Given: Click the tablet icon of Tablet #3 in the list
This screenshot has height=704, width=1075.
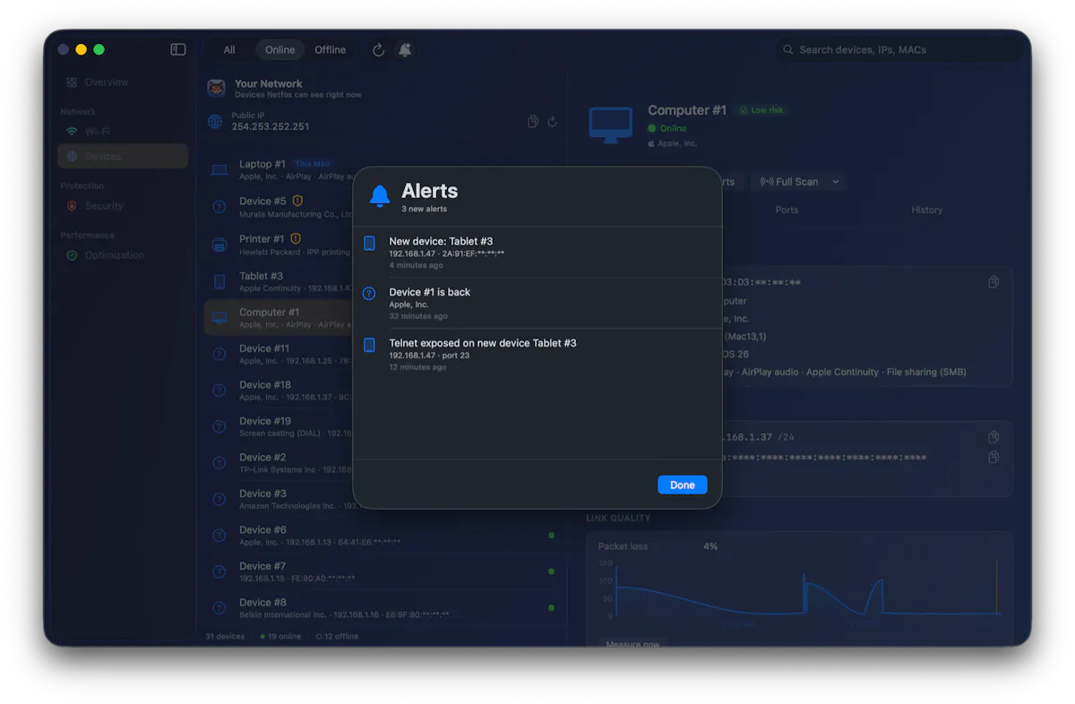Looking at the screenshot, I should (219, 281).
